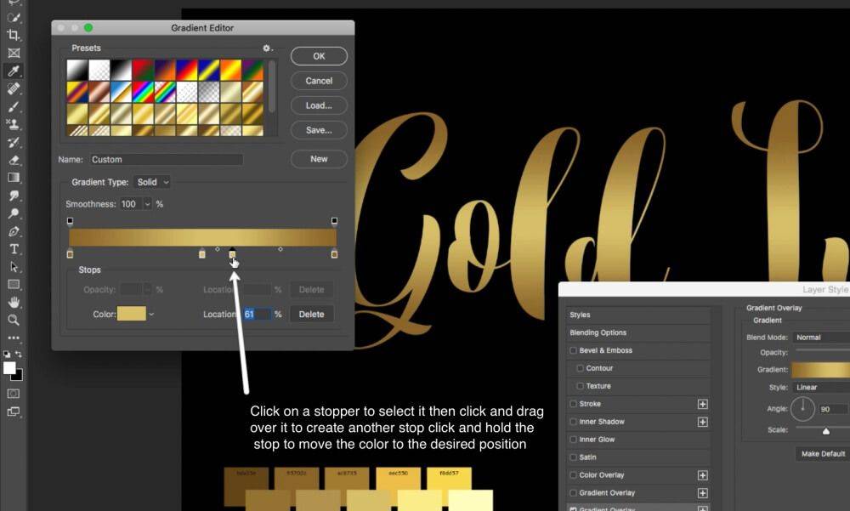Screen dimensions: 850x511
Task: Select Blending Options in Layer Style list
Action: (598, 332)
